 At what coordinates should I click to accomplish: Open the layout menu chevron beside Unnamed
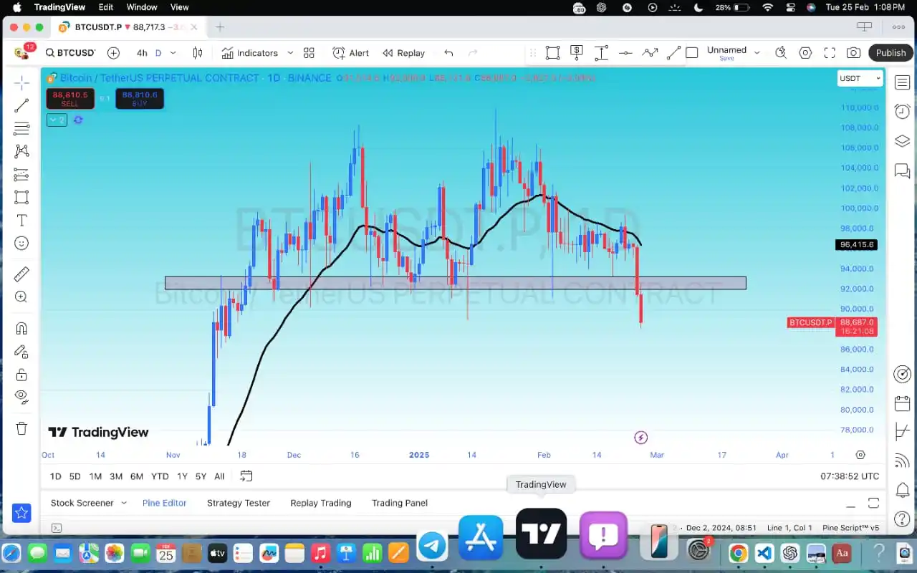tap(757, 53)
